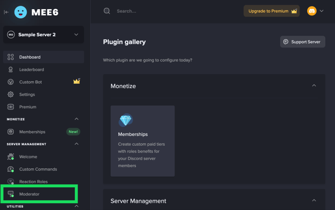Click the MEE6 logo face icon

pos(20,12)
